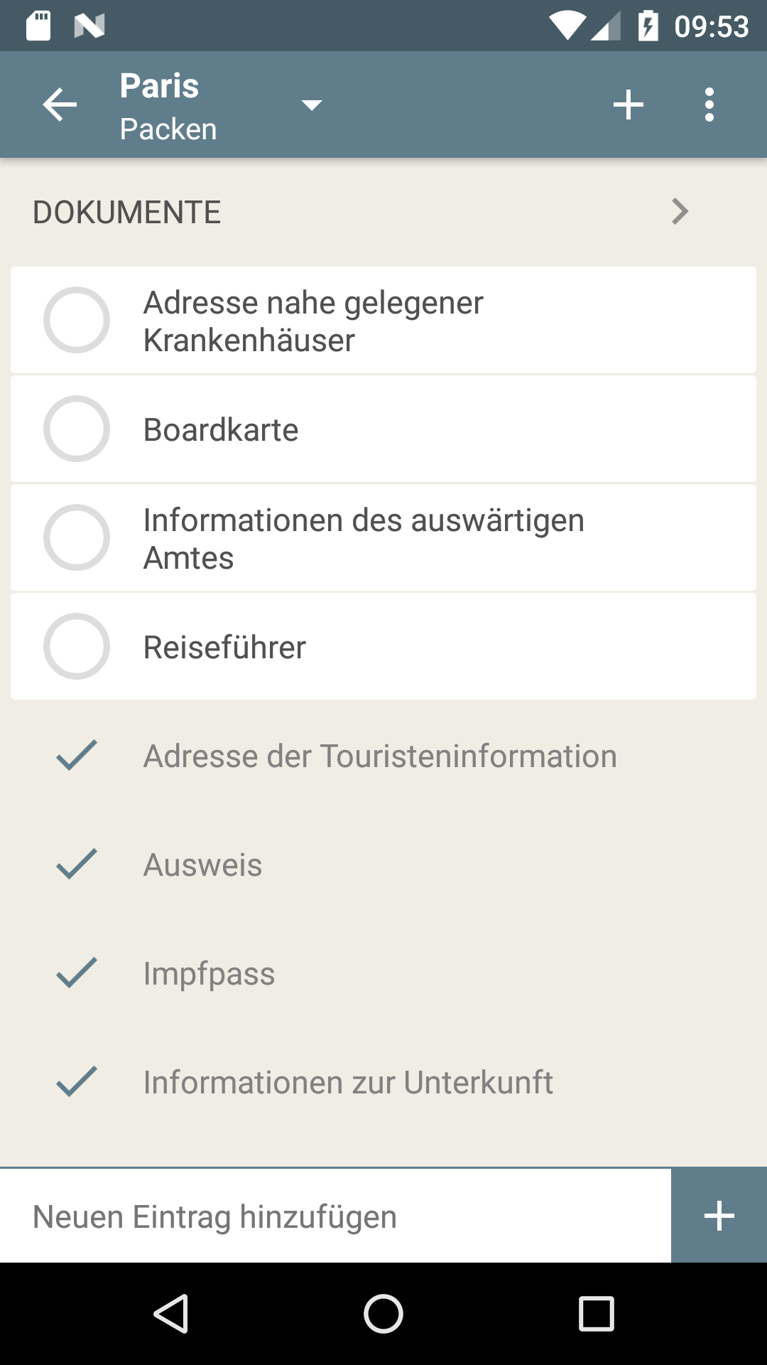The height and width of the screenshot is (1365, 767).
Task: Select the Impfpass completed entry
Action: [209, 974]
